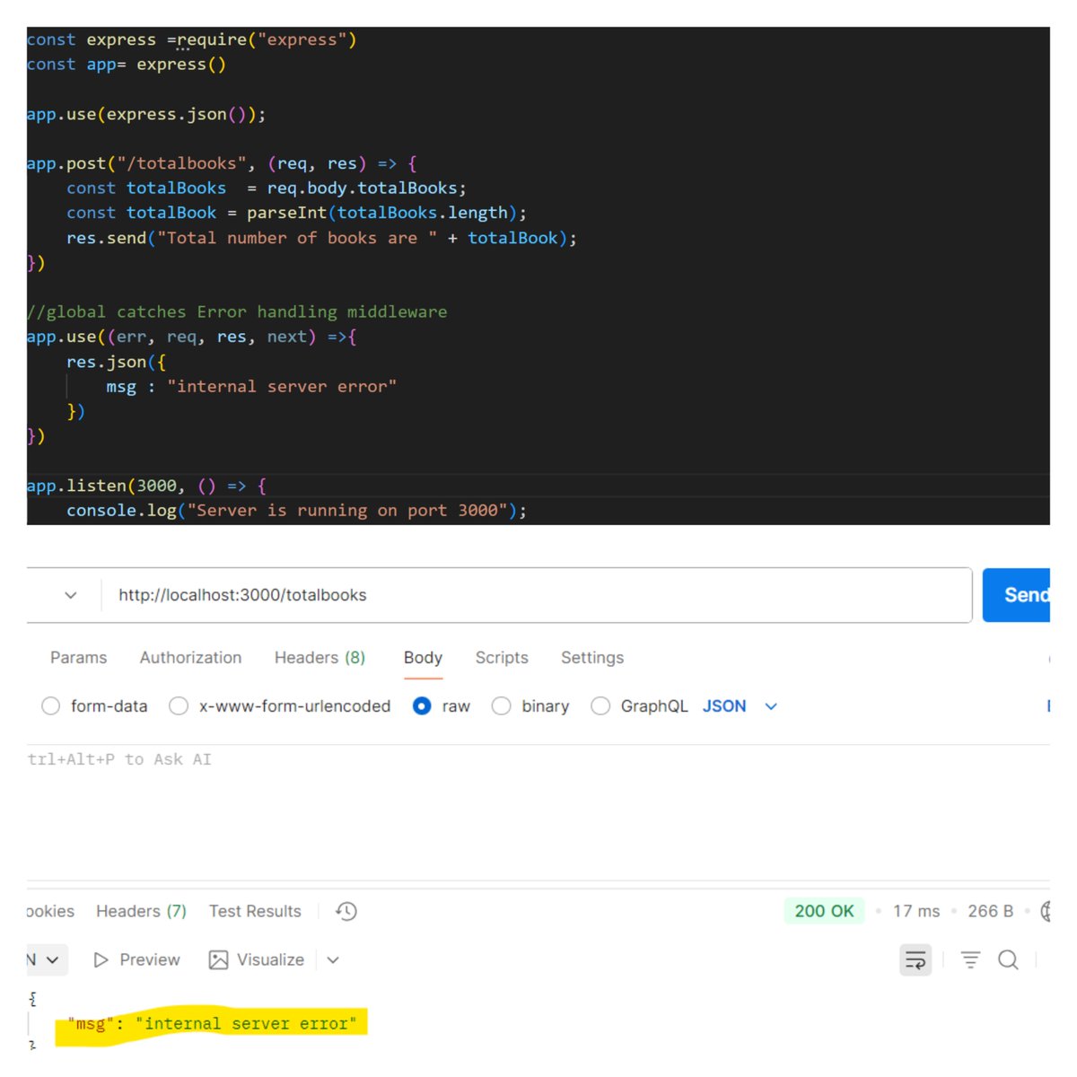Click the network information globe icon

1048,911
